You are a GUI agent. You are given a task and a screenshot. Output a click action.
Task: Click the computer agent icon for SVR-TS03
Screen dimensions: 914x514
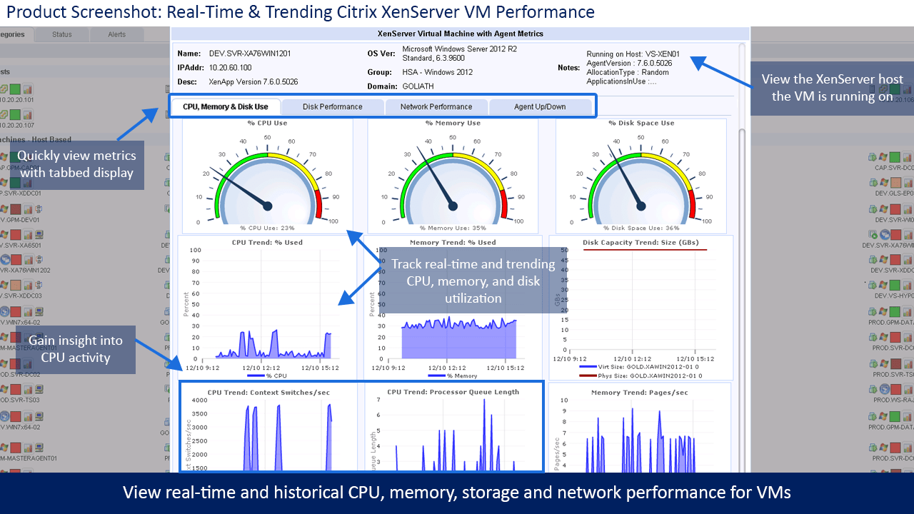39,389
